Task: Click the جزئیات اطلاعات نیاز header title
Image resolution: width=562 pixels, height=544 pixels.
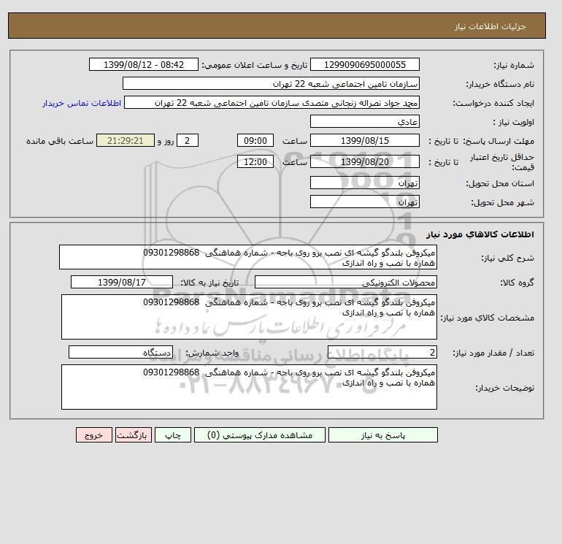Action: [490, 26]
